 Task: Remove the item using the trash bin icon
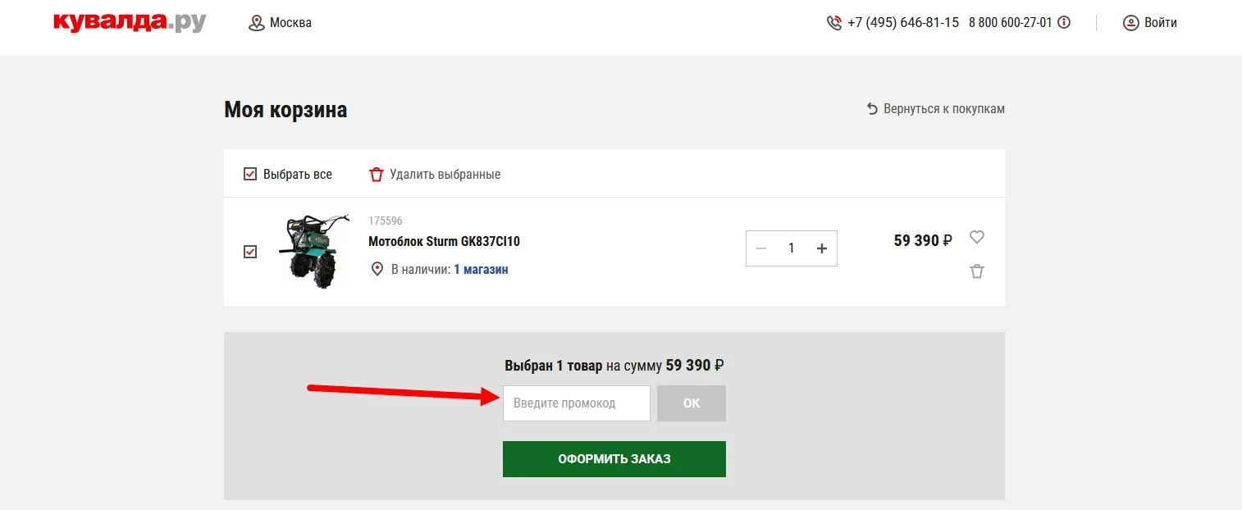tap(976, 271)
